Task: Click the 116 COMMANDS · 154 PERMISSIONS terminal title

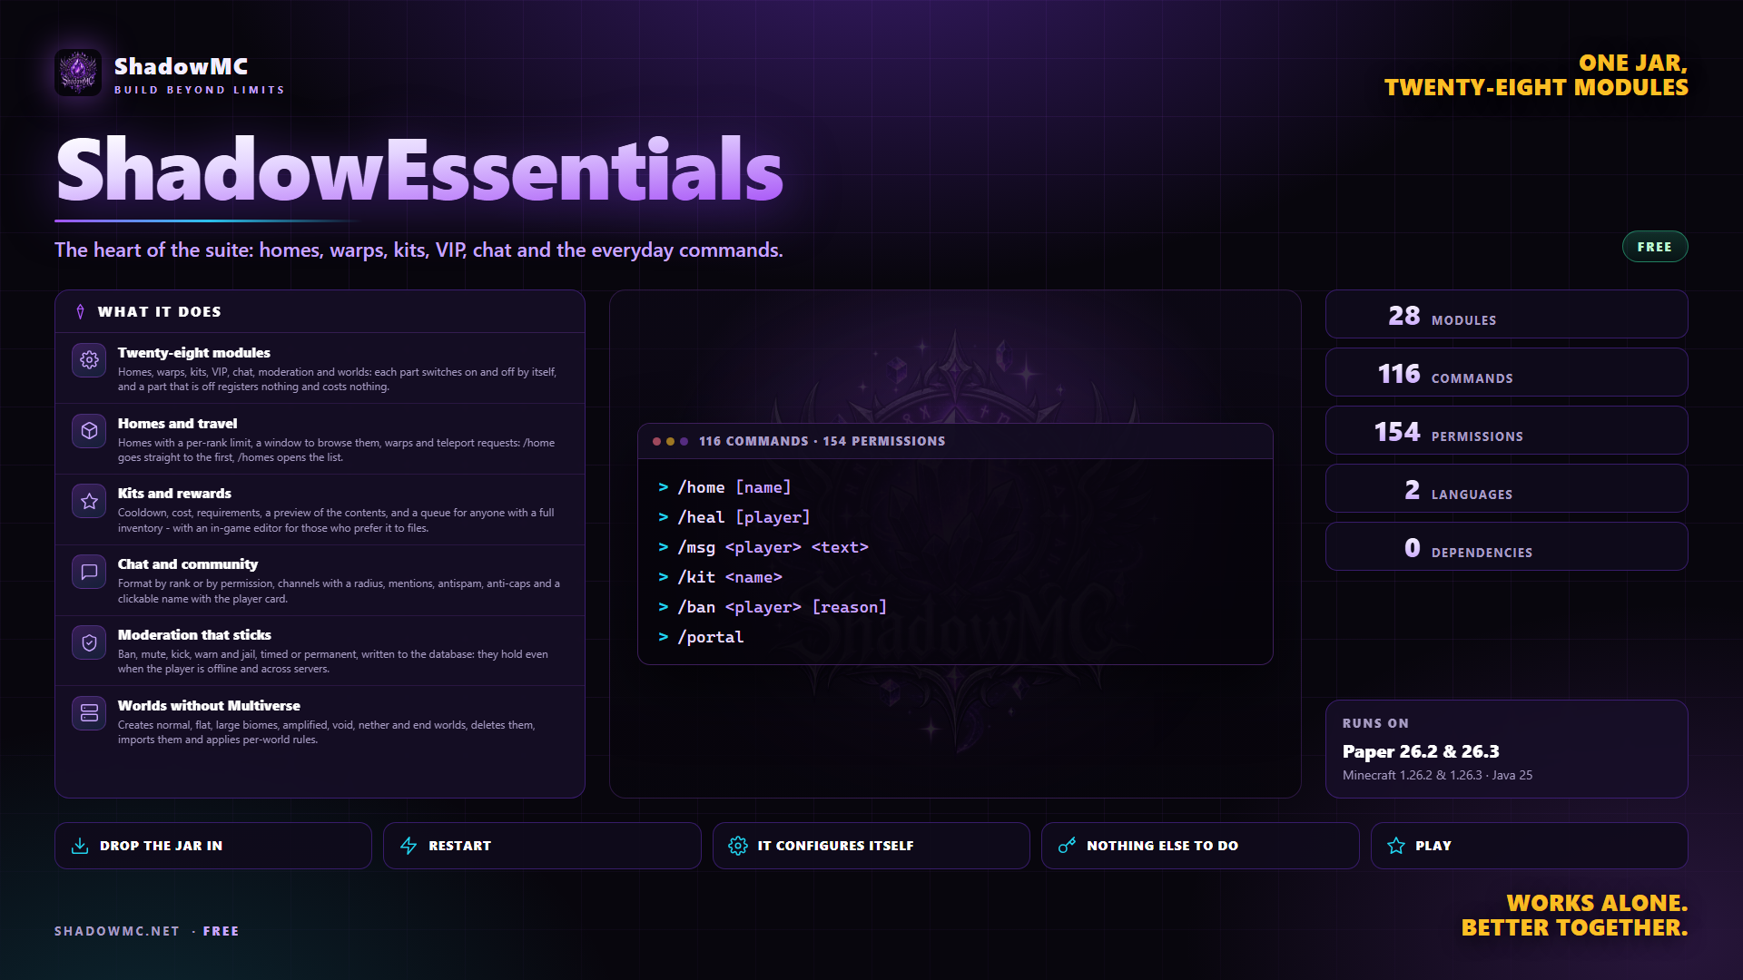Action: [x=822, y=441]
